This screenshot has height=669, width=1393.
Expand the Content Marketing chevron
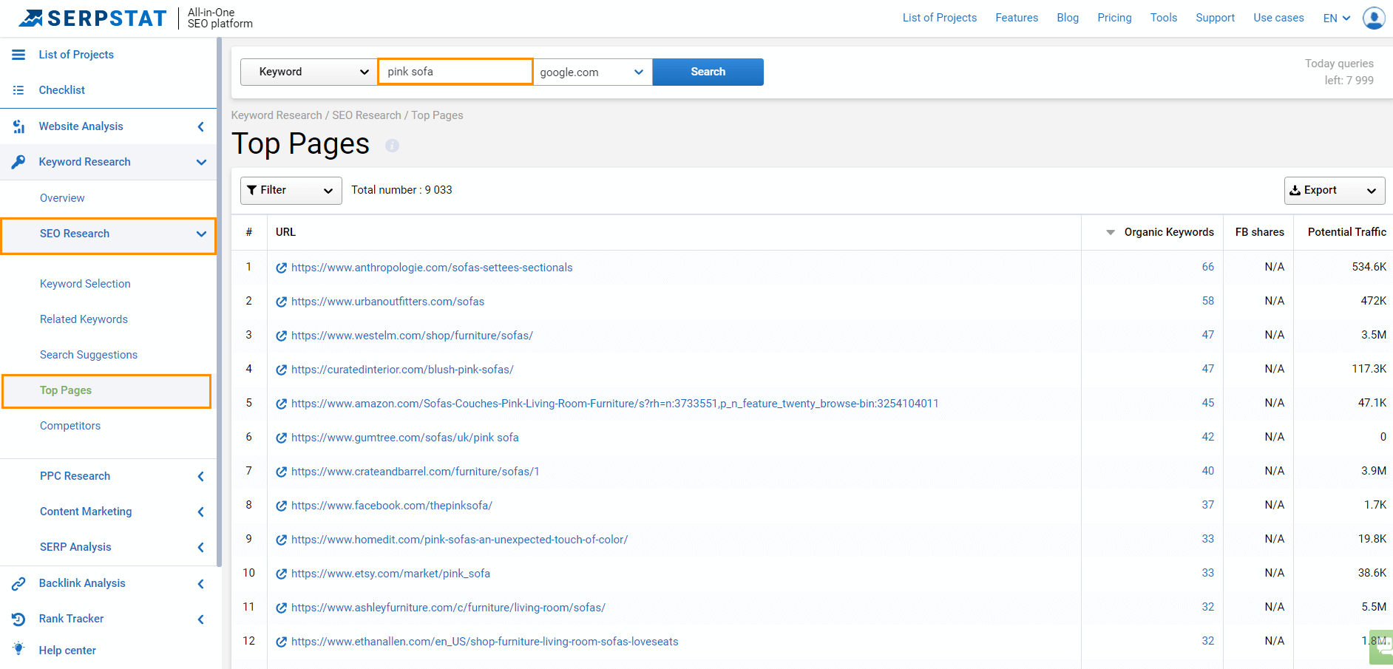click(x=201, y=512)
